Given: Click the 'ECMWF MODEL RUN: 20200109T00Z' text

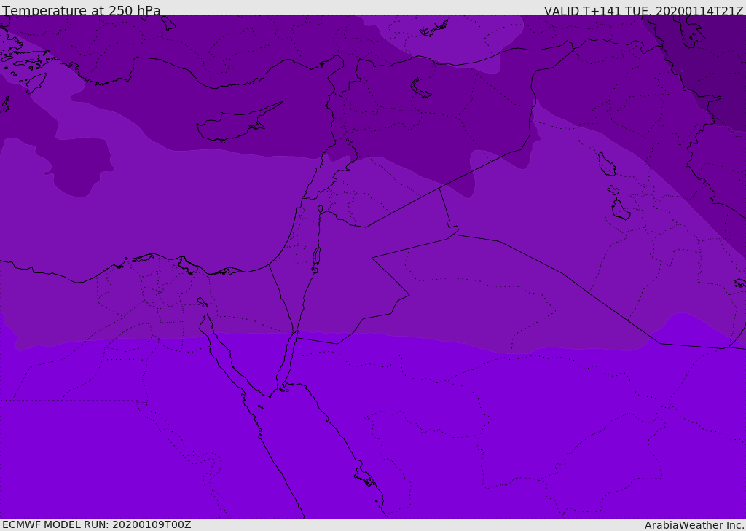Looking at the screenshot, I should tap(97, 524).
